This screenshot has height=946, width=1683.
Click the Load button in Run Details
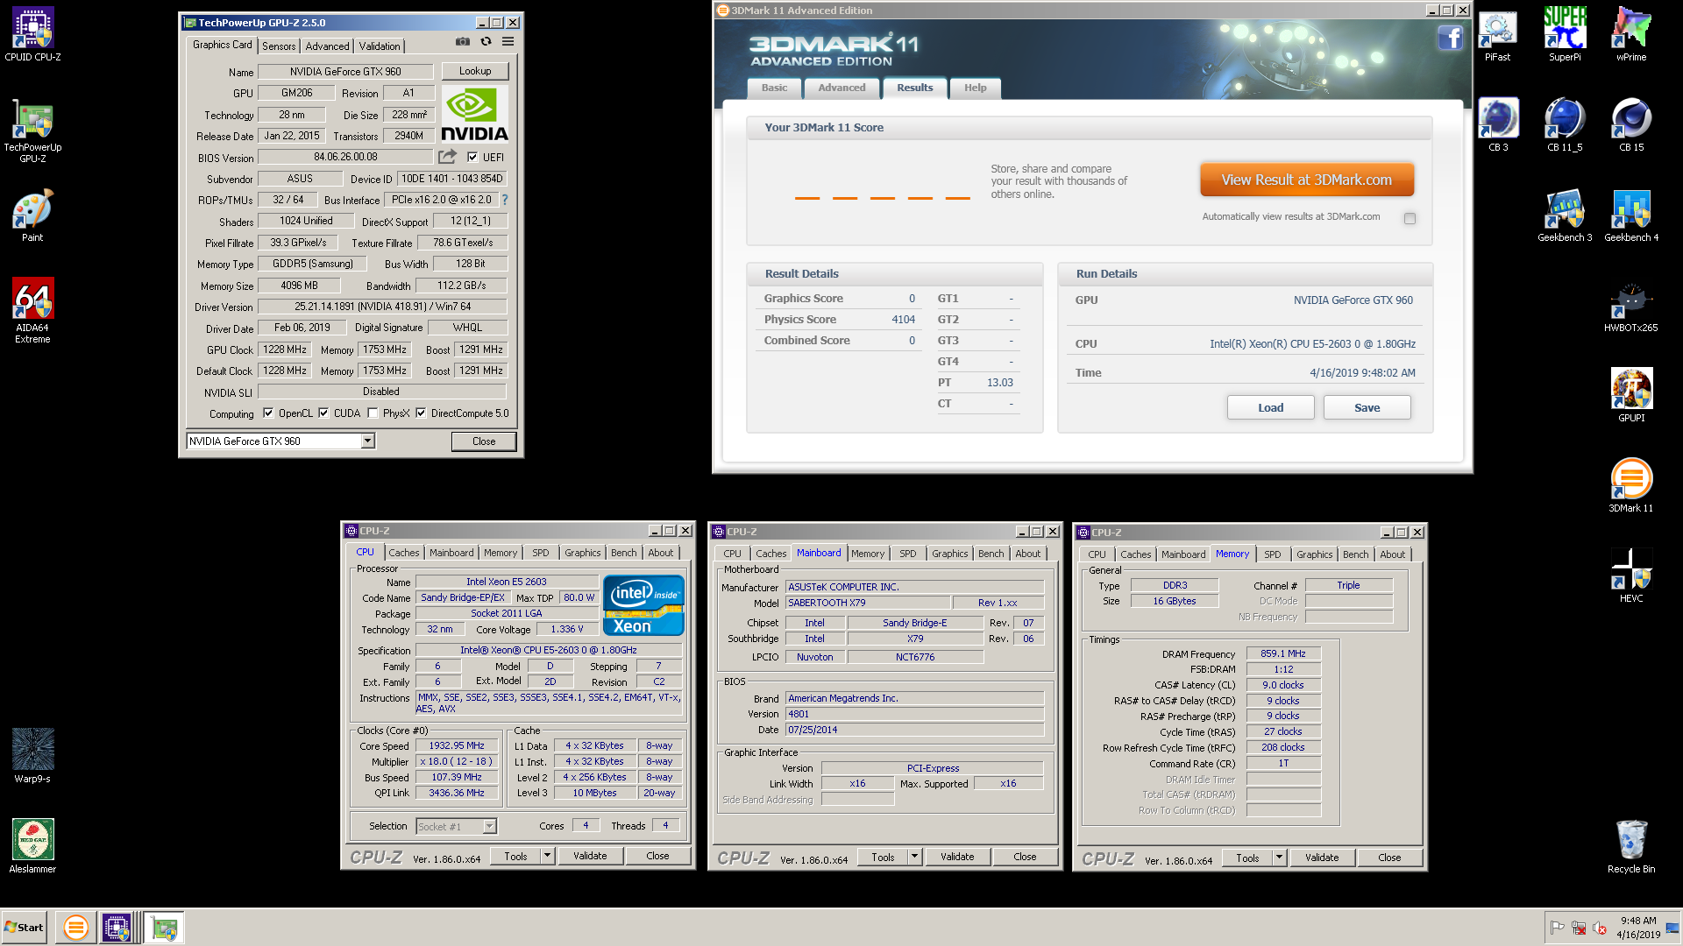point(1271,407)
